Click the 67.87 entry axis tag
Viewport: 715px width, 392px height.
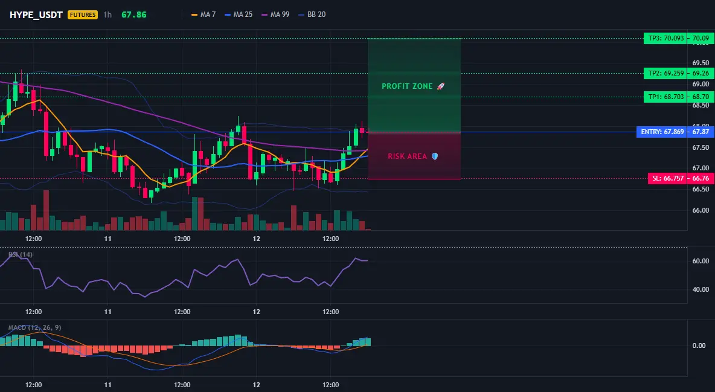pyautogui.click(x=701, y=132)
